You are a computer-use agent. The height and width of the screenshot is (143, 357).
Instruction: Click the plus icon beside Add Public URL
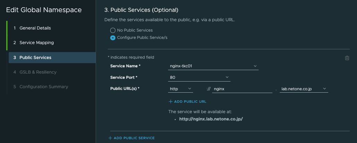coord(171,101)
